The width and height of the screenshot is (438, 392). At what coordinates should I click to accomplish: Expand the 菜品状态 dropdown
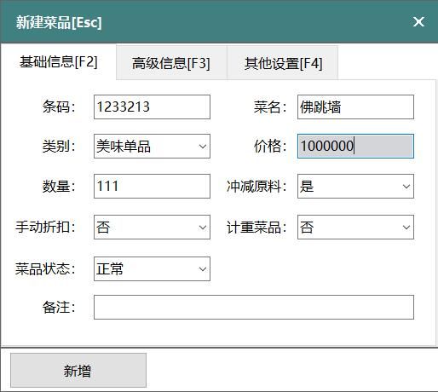152,268
